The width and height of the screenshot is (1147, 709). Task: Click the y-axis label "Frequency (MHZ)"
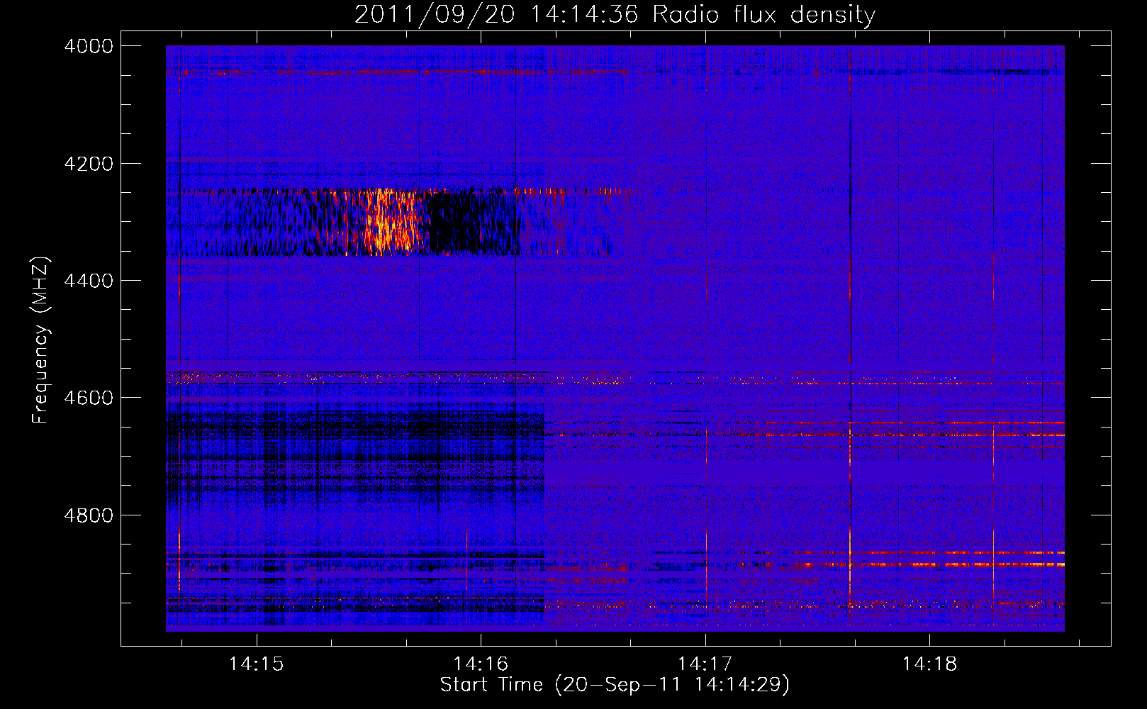(42, 340)
